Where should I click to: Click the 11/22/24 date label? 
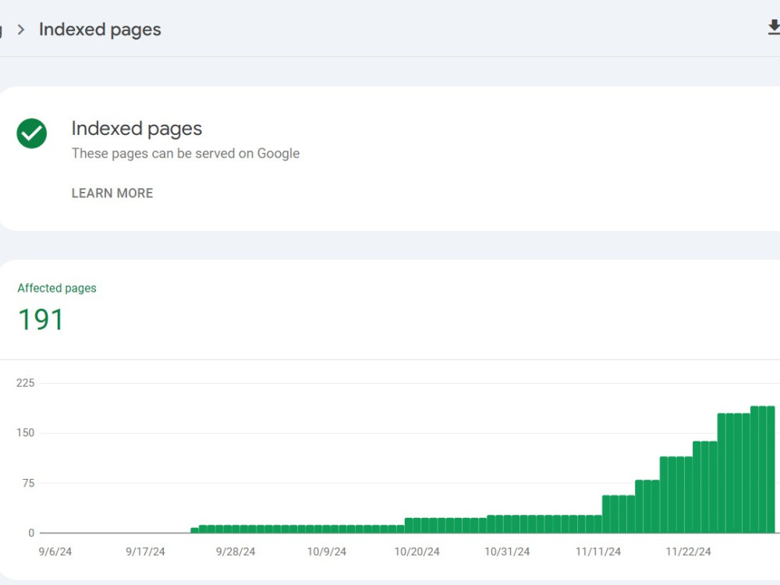pos(689,551)
